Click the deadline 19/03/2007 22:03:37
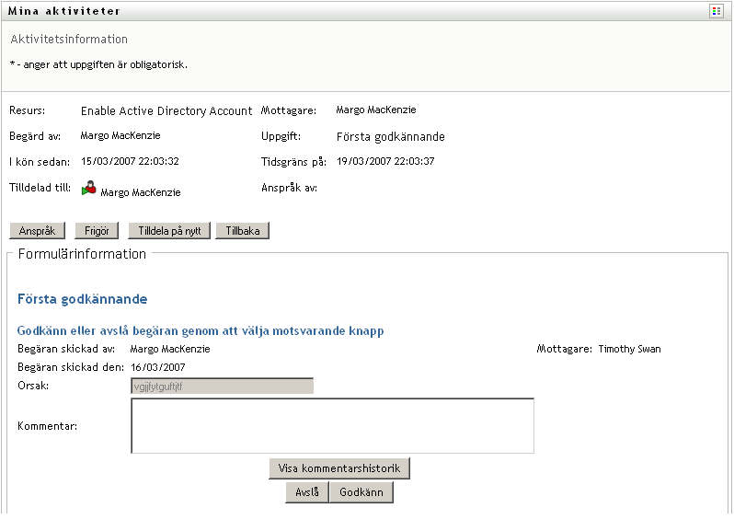Viewport: 734px width, 531px height. tap(385, 161)
